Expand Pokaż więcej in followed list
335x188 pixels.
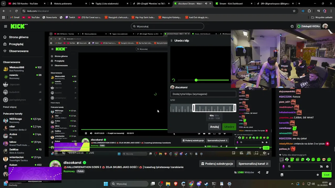coord(10,107)
